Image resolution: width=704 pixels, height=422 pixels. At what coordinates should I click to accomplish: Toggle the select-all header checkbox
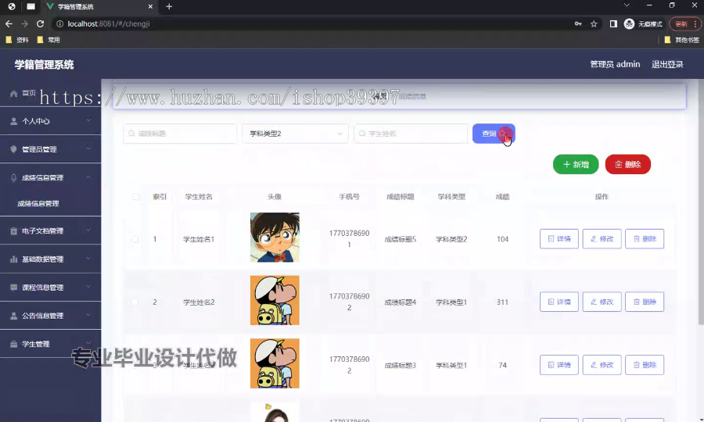[x=135, y=197]
